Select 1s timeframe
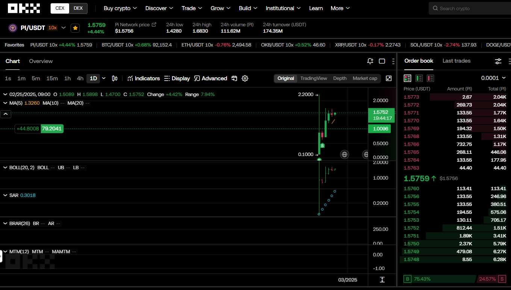511x290 pixels. 8,78
